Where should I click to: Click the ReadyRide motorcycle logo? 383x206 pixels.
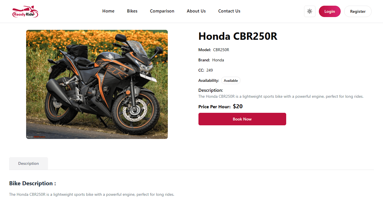pos(25,12)
